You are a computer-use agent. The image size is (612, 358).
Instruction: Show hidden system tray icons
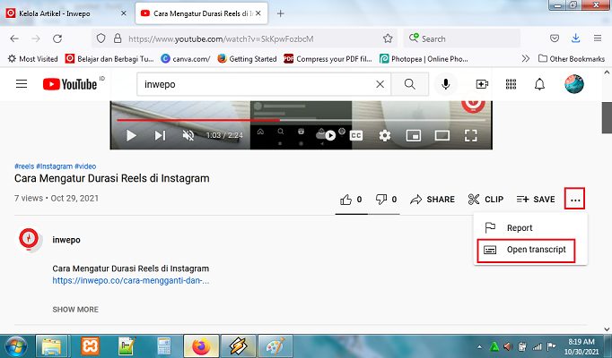coord(479,346)
